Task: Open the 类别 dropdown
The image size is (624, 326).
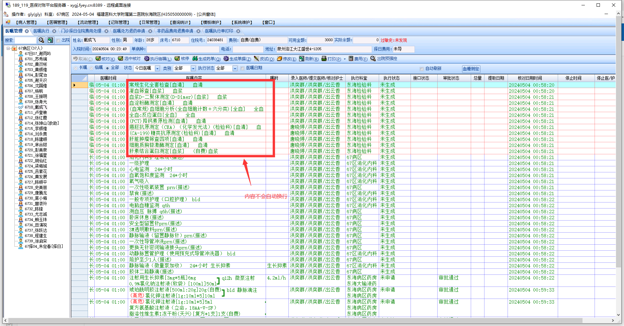Action: point(193,68)
